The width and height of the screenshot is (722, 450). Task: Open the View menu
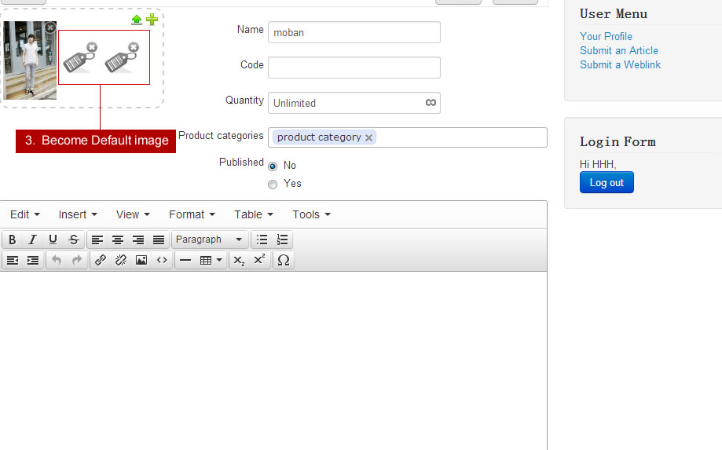coord(133,215)
